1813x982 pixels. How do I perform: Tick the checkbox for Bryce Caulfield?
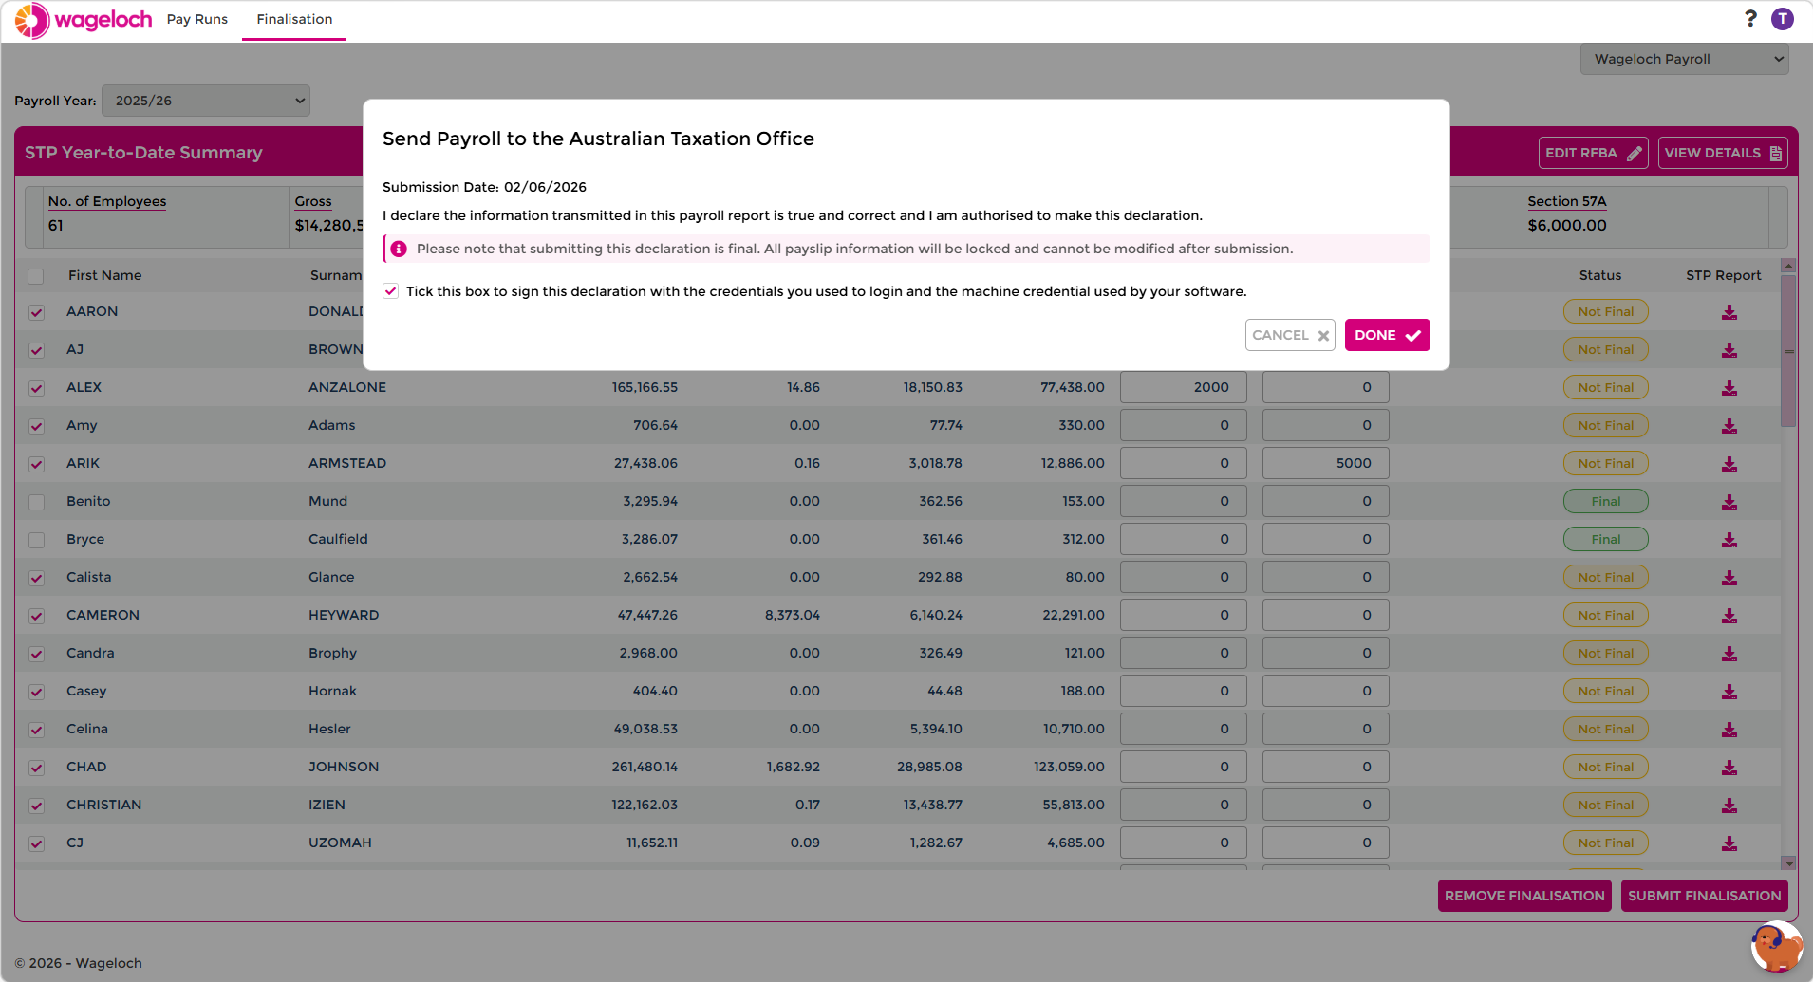click(36, 540)
